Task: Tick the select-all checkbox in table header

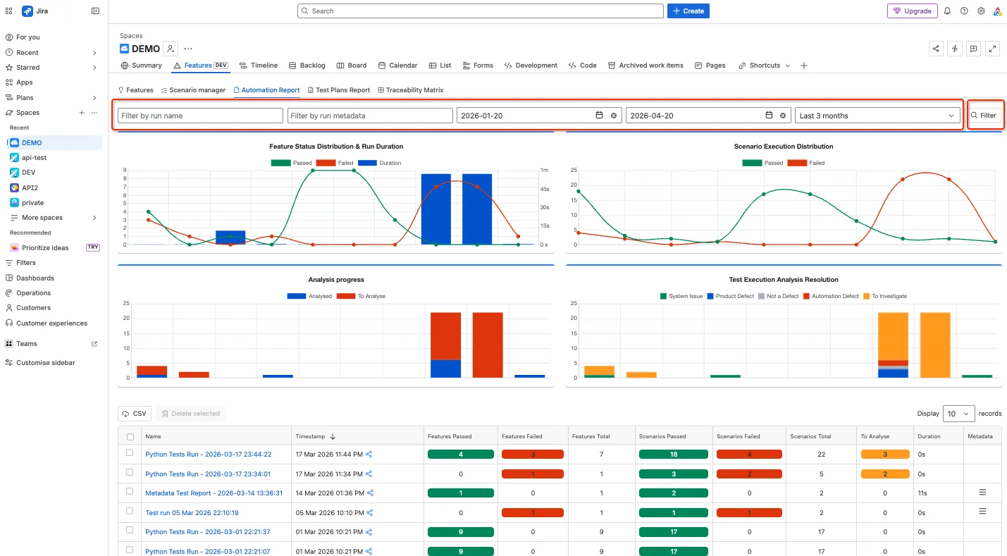Action: click(x=130, y=437)
